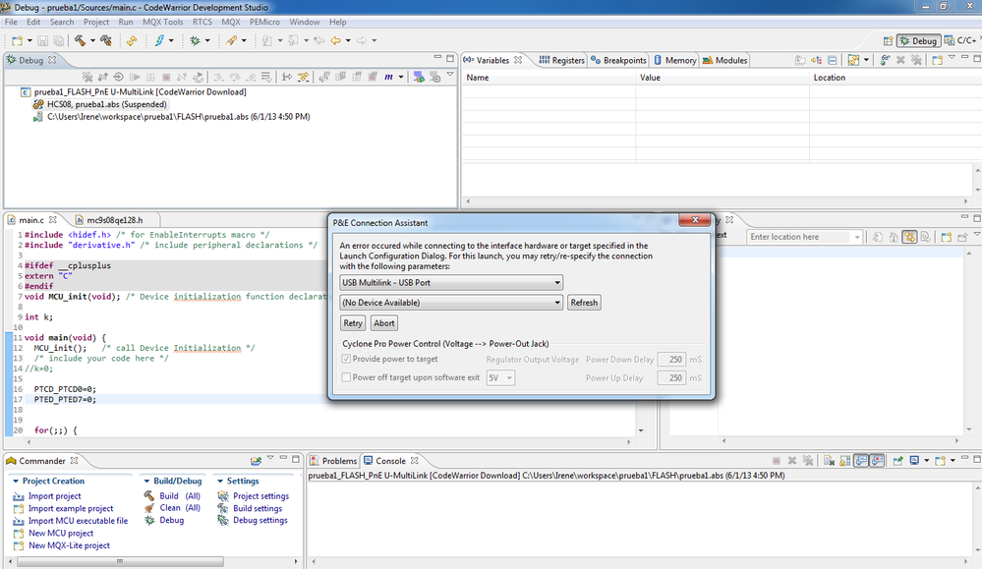Image resolution: width=982 pixels, height=569 pixels.
Task: Open the PEMicro menu
Action: (265, 22)
